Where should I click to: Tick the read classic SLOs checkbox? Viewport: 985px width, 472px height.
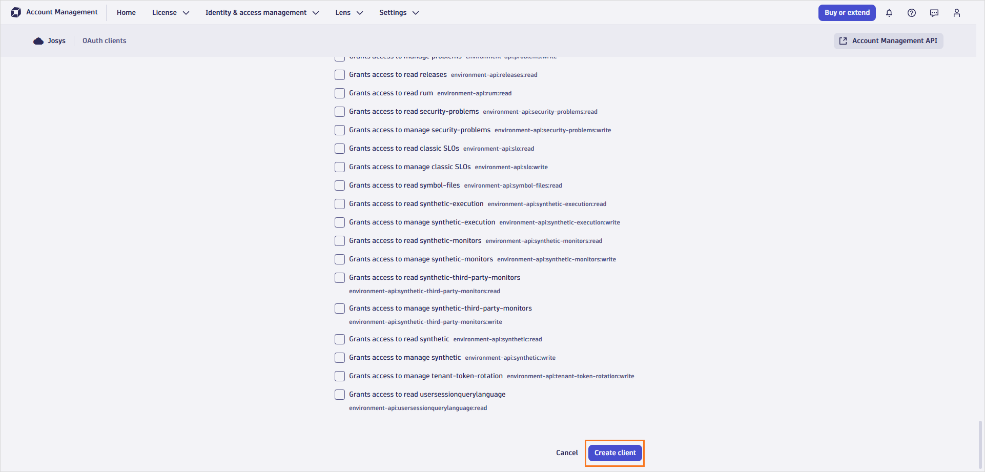tap(340, 149)
